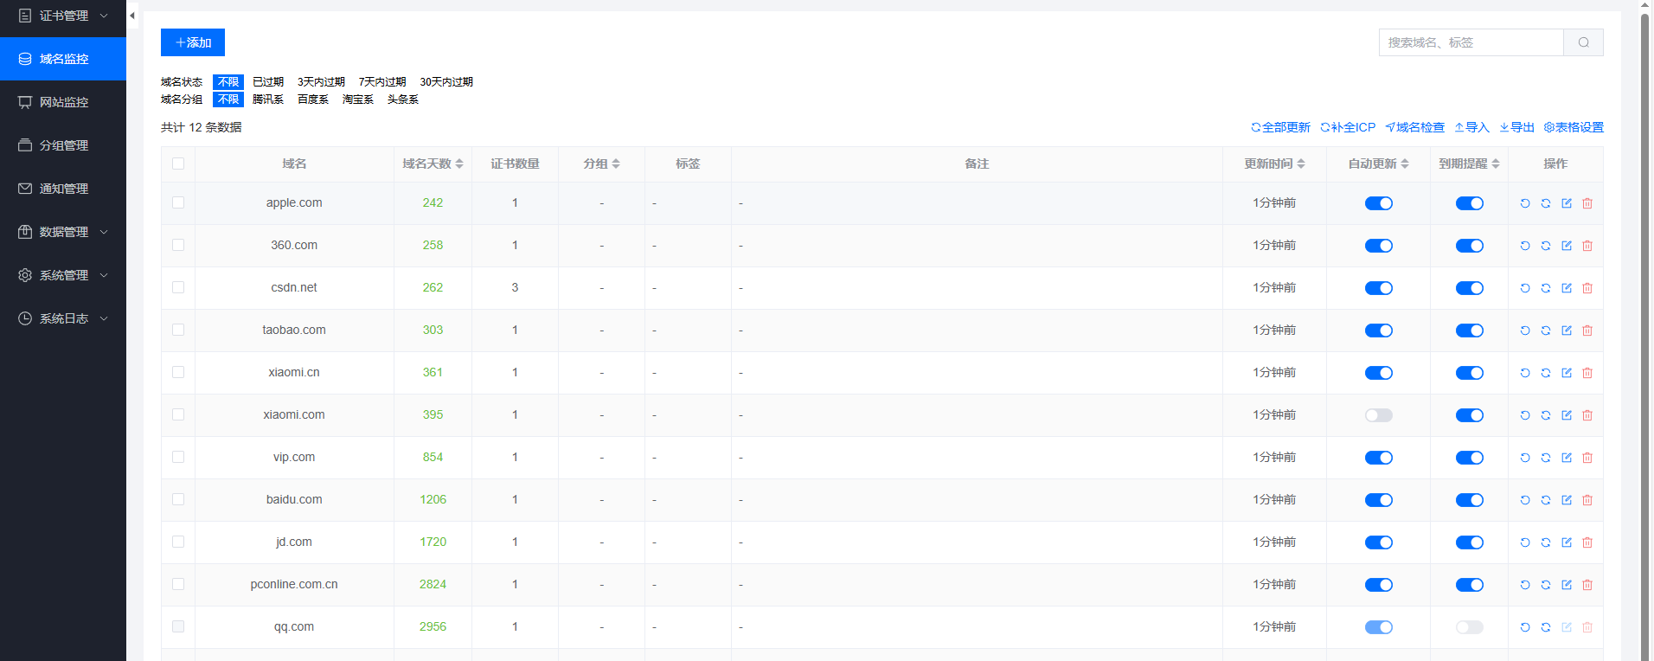
Task: Expand the 系统管理 sidebar menu
Action: [x=63, y=275]
